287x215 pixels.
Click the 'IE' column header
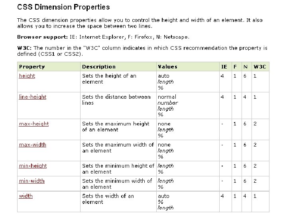click(224, 67)
